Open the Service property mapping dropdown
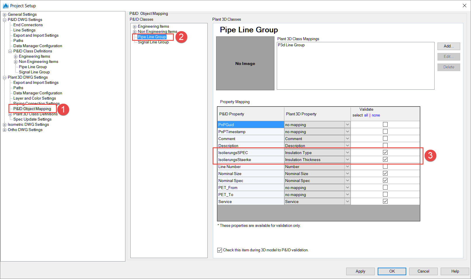The height and width of the screenshot is (279, 471). pos(347,201)
